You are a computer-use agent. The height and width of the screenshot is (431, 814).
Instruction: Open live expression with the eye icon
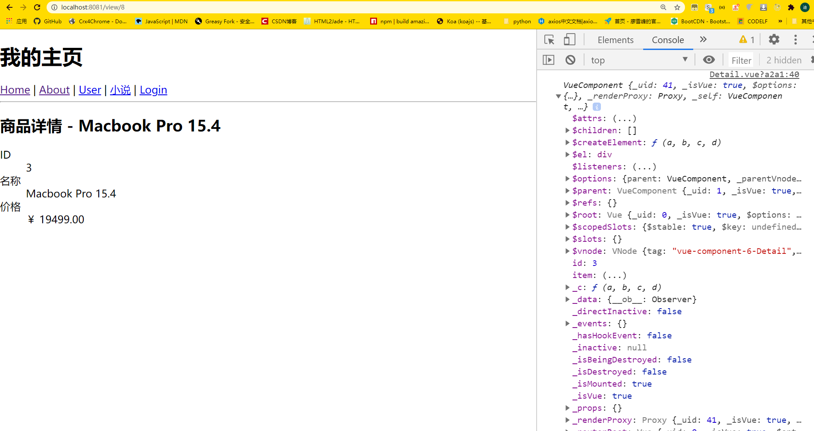(709, 59)
